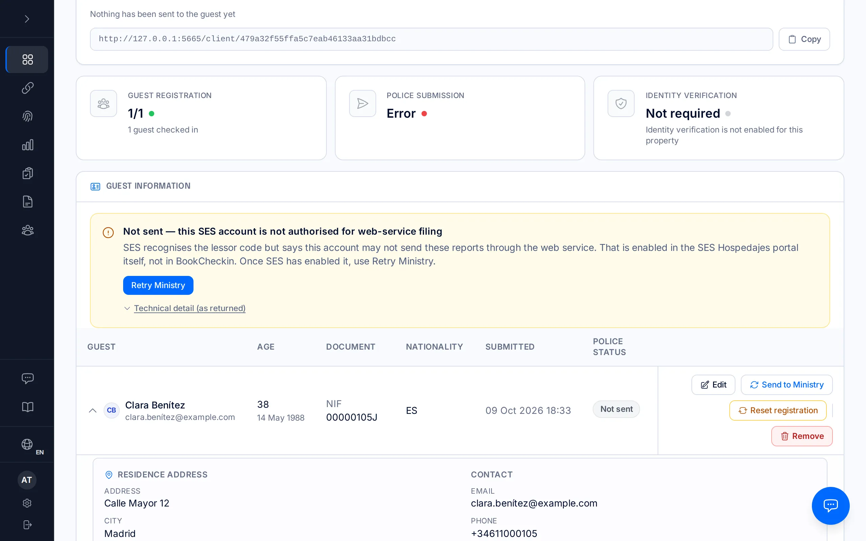Click the Police Status column header

(609, 347)
